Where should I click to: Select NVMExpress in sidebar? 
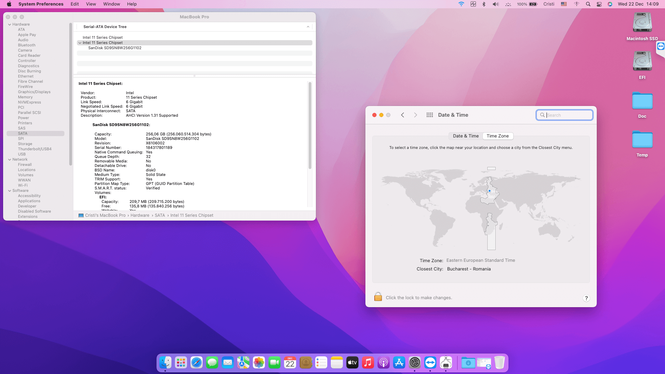pyautogui.click(x=29, y=103)
